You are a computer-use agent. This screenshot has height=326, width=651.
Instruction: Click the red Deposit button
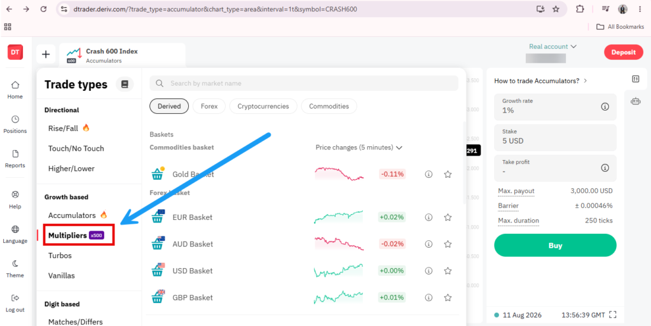(x=623, y=52)
